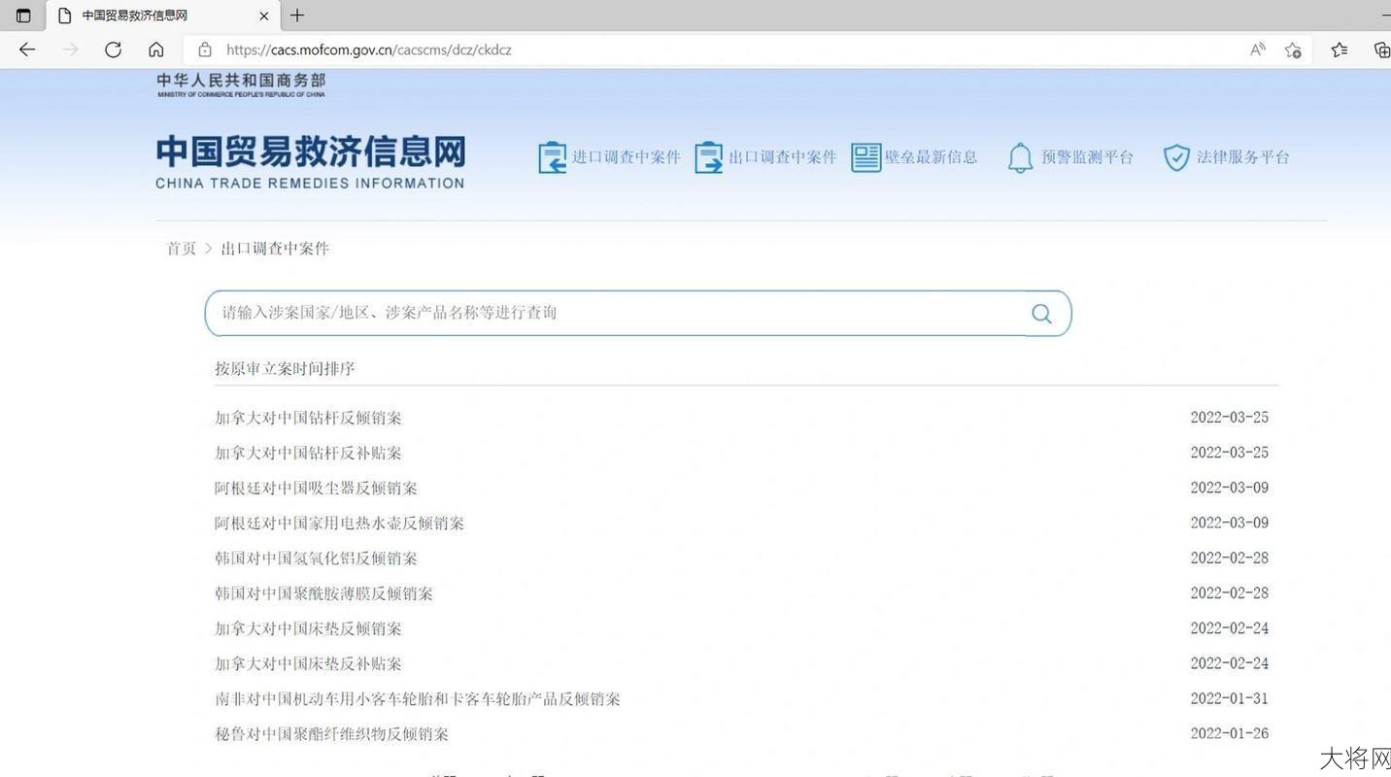Open 秘鲁对中国聚酯纤维织物反倾销案

coord(331,733)
